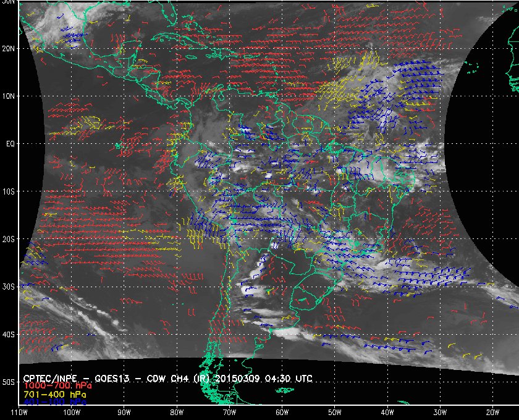Click the CH4 (IR) channel text
Image resolution: width=519 pixels, height=420 pixels.
[191, 379]
